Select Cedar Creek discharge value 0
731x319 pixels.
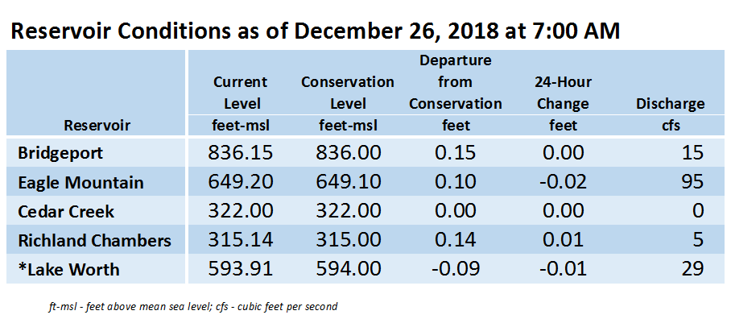(697, 211)
